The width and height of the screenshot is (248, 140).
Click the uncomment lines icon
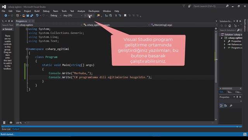point(120,16)
